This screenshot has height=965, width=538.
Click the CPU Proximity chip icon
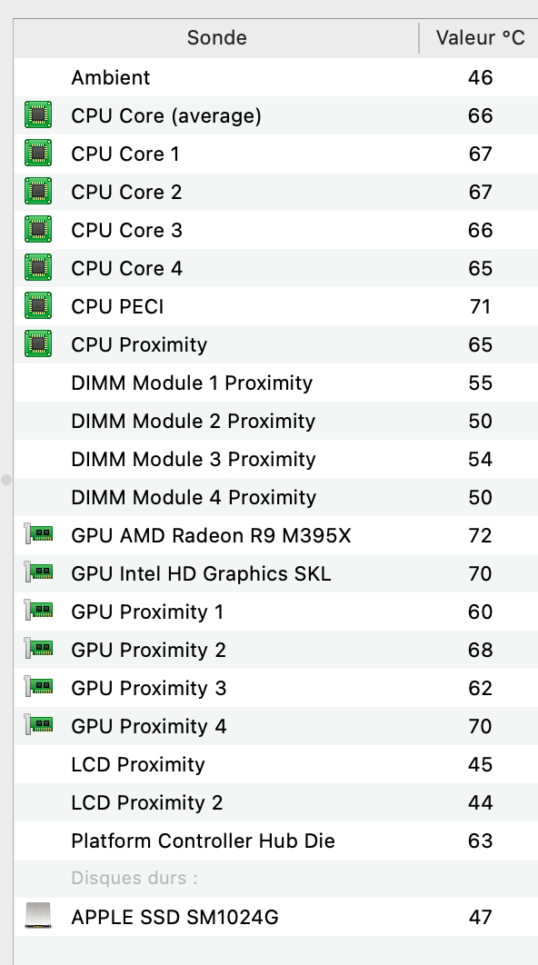38,344
